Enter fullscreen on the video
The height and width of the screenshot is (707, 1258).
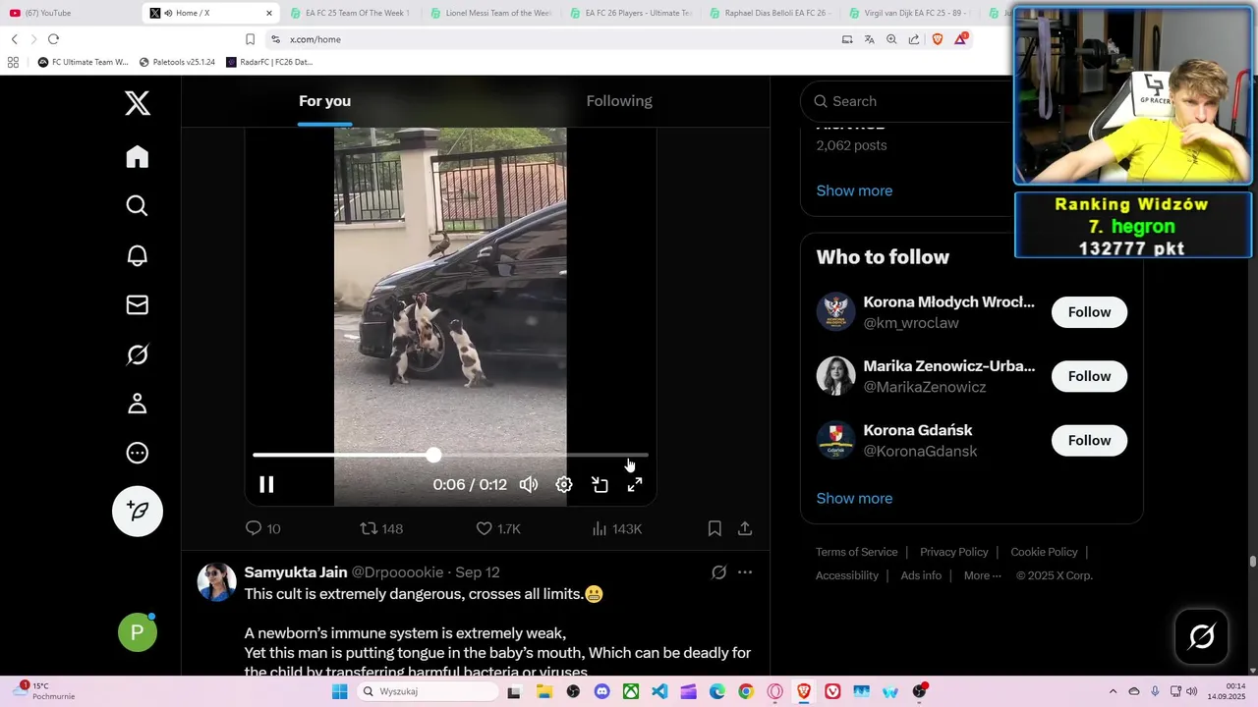(635, 484)
